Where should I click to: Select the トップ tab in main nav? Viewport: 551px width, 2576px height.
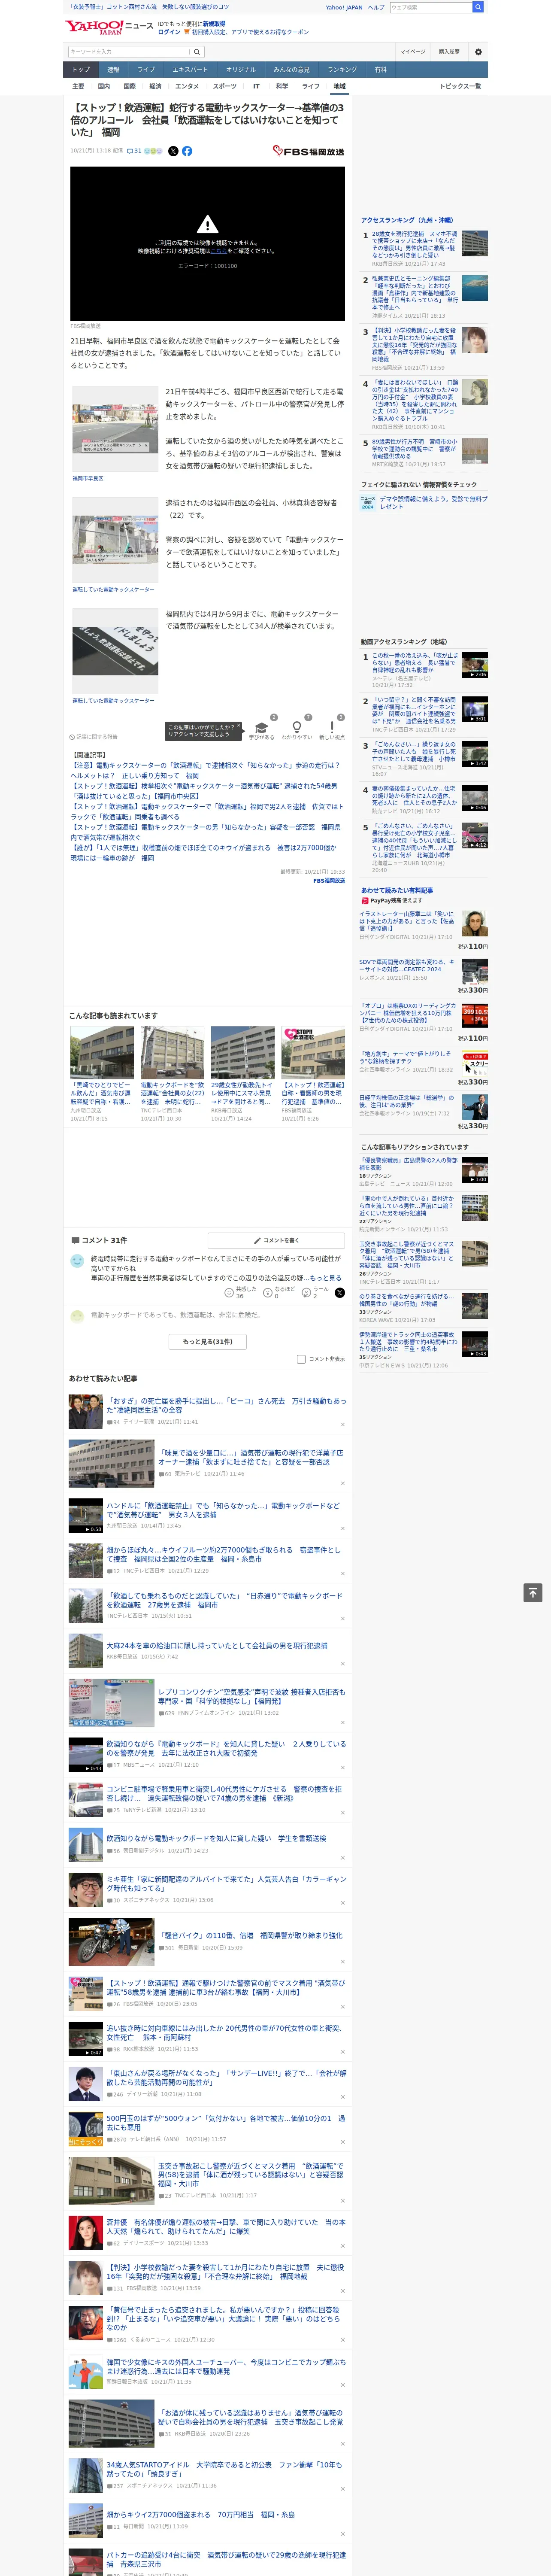81,70
